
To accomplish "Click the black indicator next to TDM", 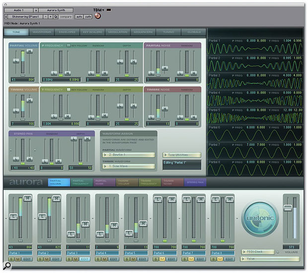I will click(109, 10).
